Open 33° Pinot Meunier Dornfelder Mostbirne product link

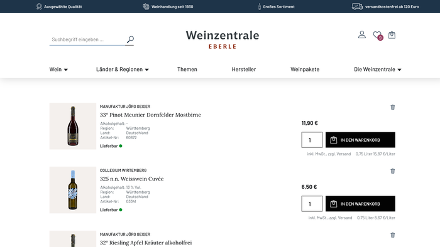(150, 115)
